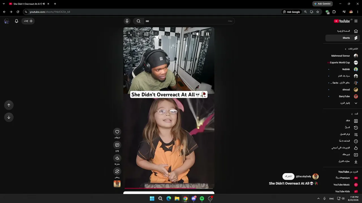Screen dimensions: 362x203
Task: Open Downloads in the sidebar
Action: tap(342, 161)
